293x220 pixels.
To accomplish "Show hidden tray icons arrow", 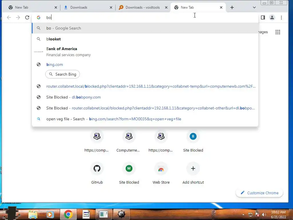I will click(243, 215).
